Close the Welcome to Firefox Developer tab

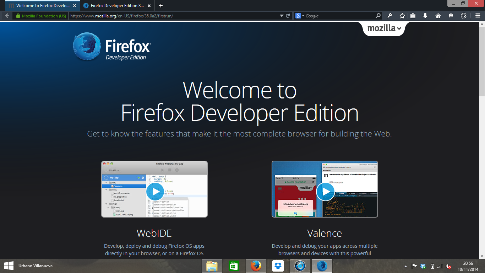point(75,6)
